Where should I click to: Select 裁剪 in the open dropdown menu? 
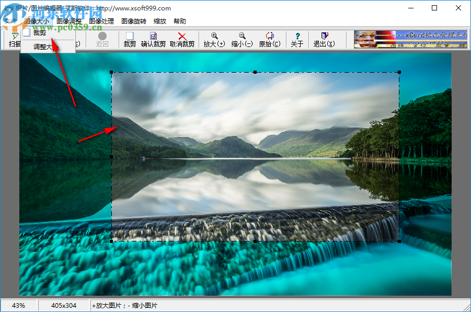40,33
